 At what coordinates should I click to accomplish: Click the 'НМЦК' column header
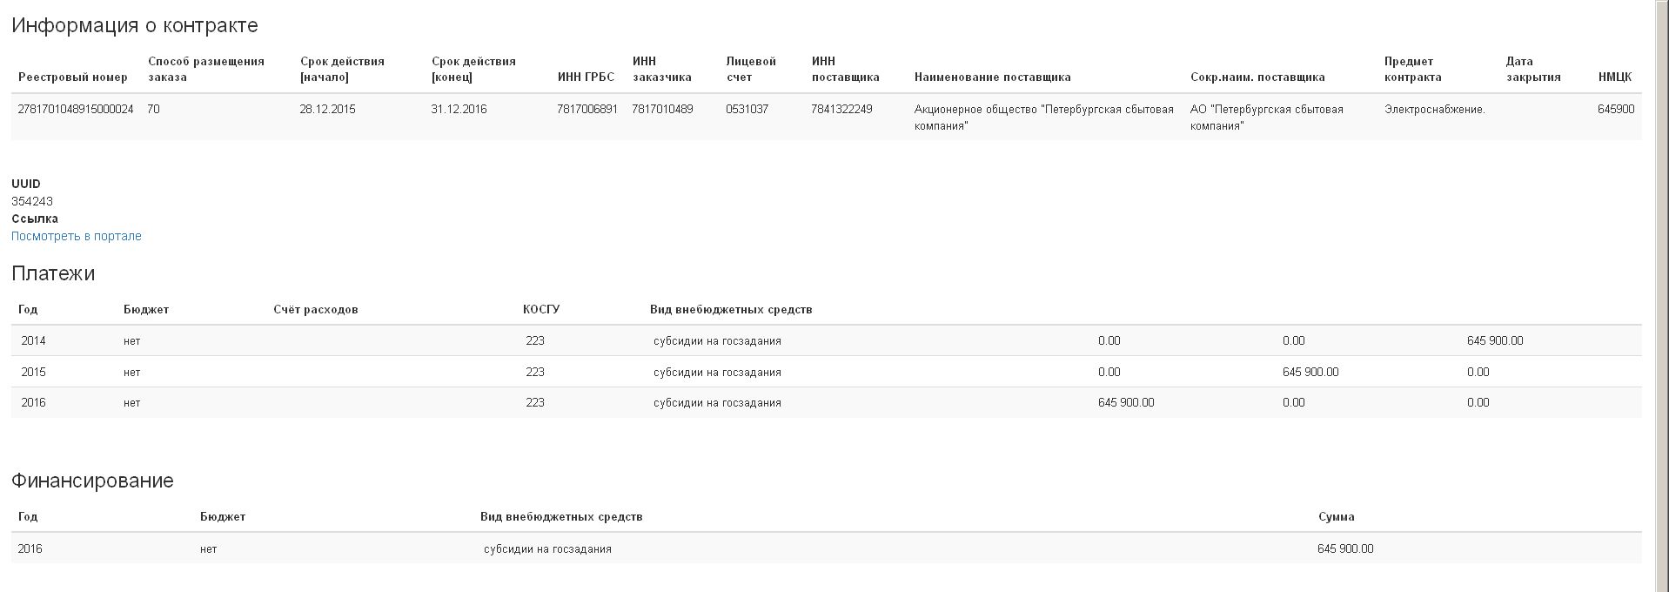click(x=1615, y=77)
